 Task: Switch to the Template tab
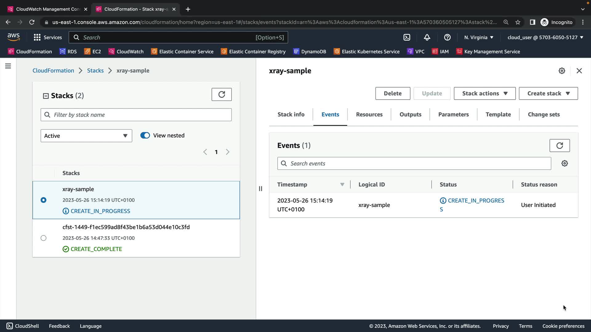coord(498,114)
